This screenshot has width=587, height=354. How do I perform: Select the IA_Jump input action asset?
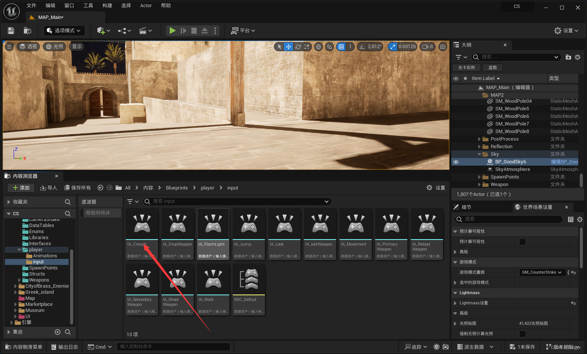(249, 234)
